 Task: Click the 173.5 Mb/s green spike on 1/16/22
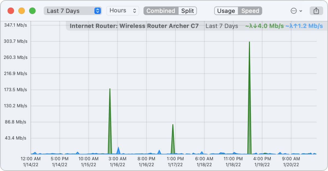110,121
